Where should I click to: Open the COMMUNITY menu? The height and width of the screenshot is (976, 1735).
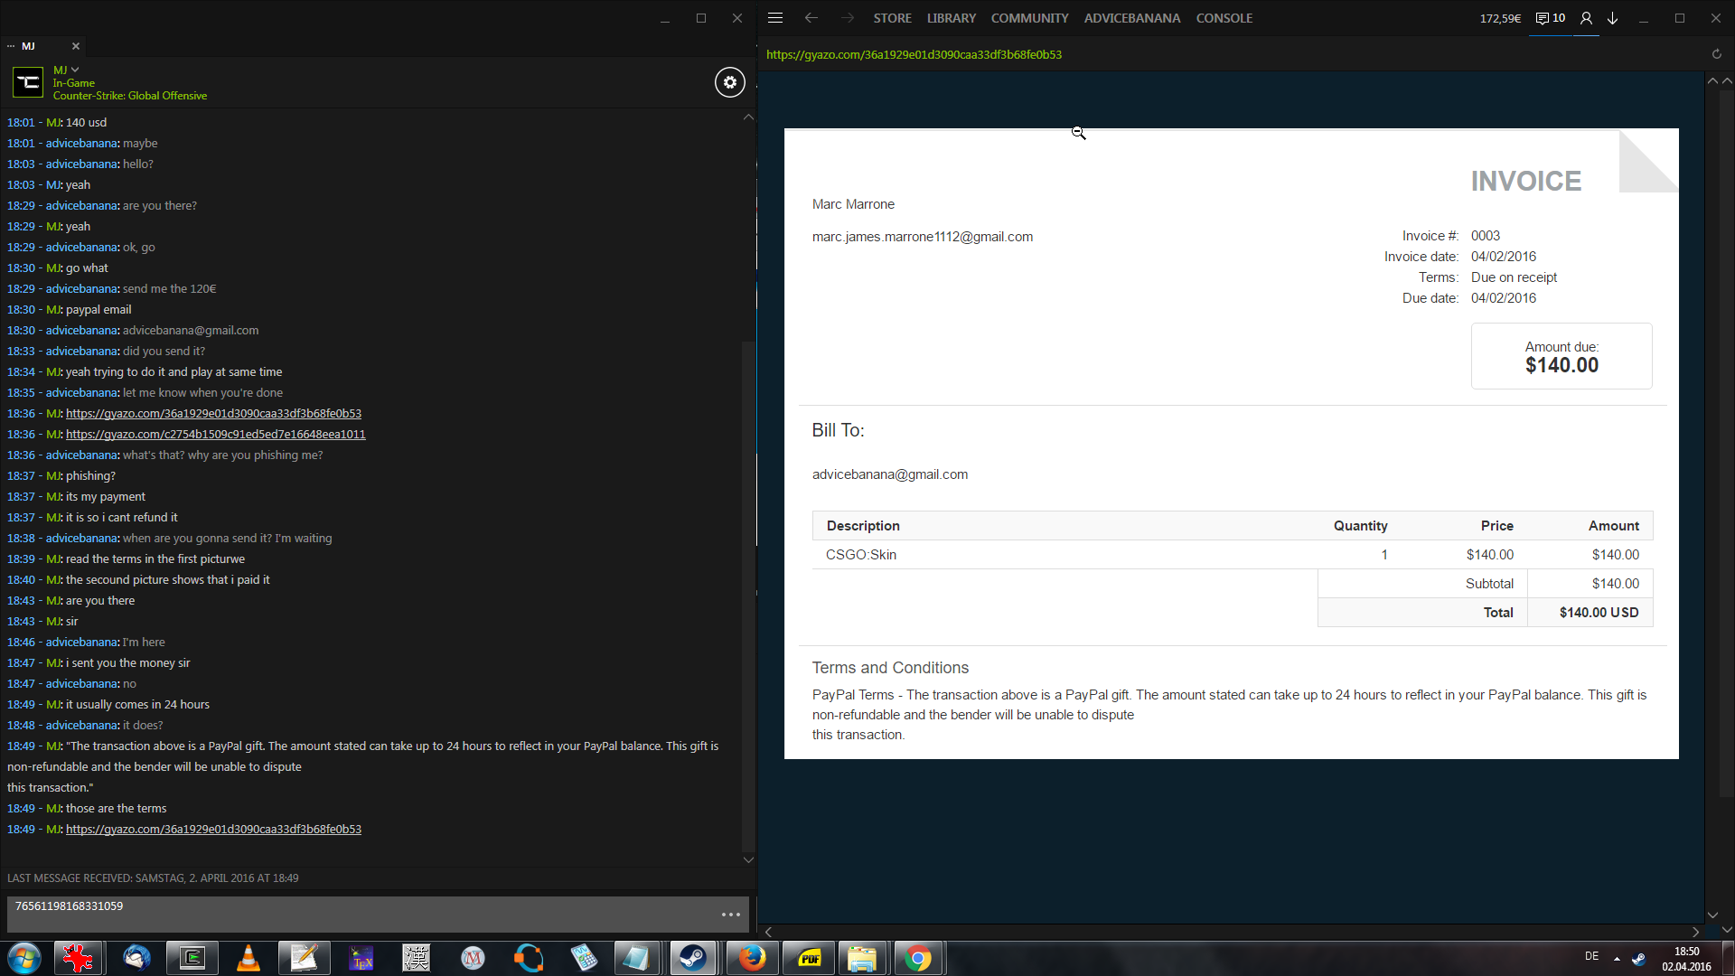[1029, 18]
